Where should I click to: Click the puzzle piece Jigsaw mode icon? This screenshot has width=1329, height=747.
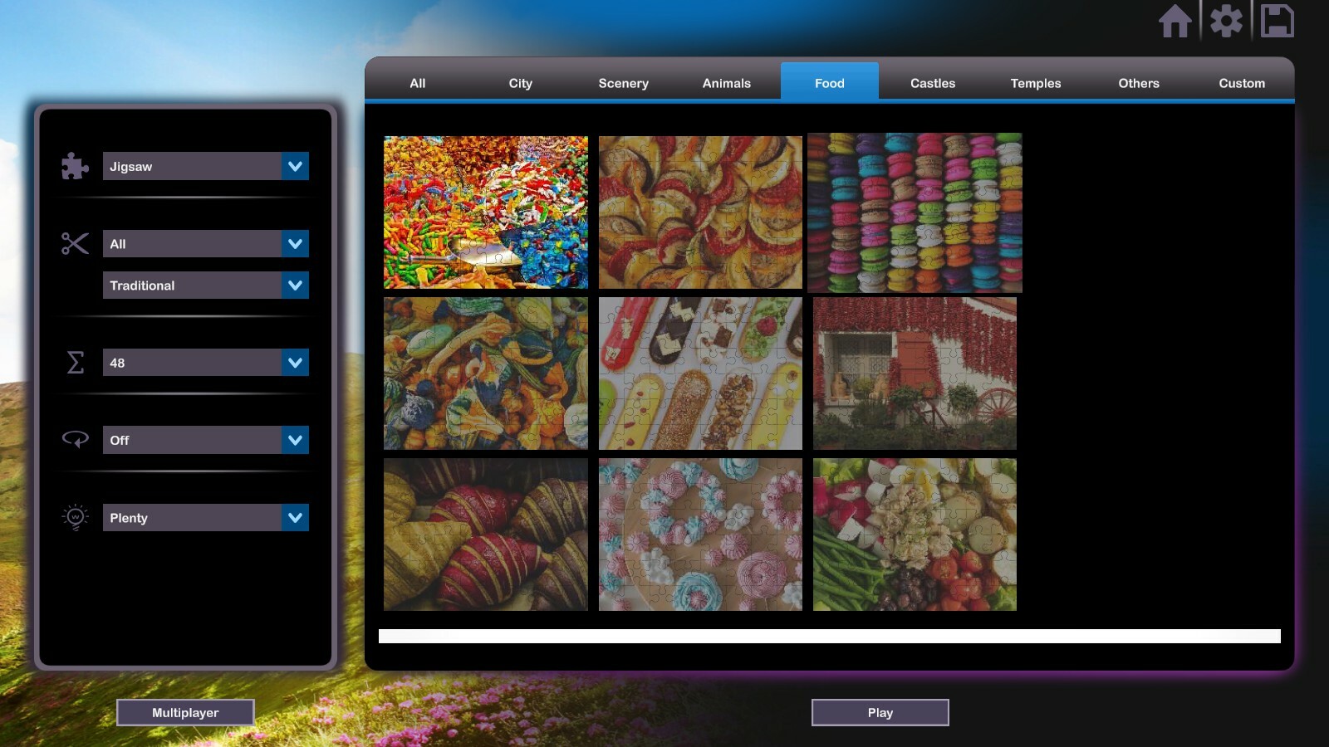coord(74,166)
